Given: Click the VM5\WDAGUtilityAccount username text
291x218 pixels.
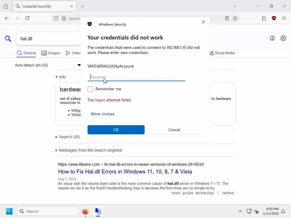Looking at the screenshot, I should point(111,66).
